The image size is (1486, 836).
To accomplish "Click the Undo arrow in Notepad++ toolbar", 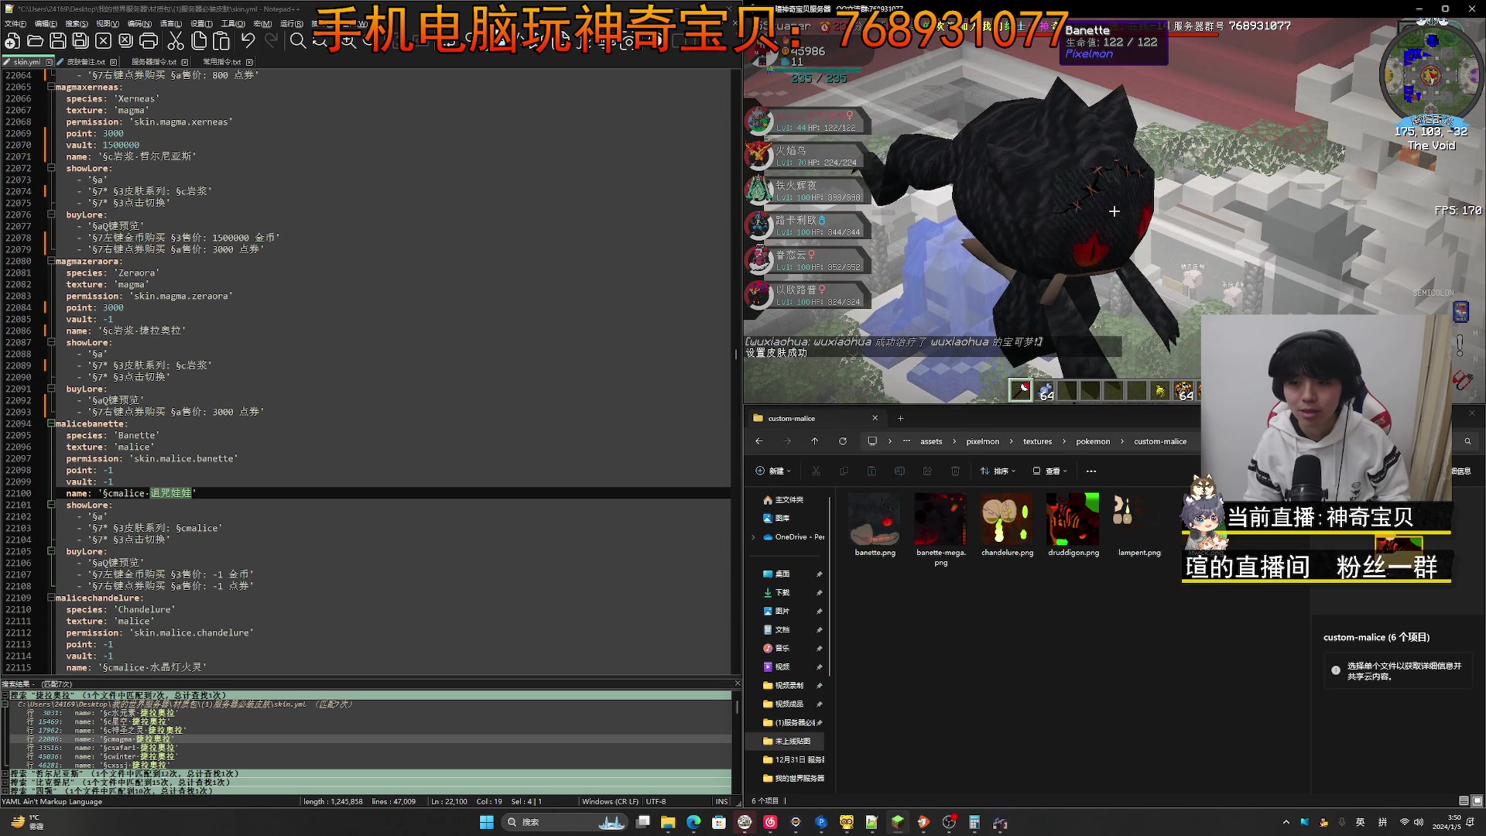I will [248, 41].
